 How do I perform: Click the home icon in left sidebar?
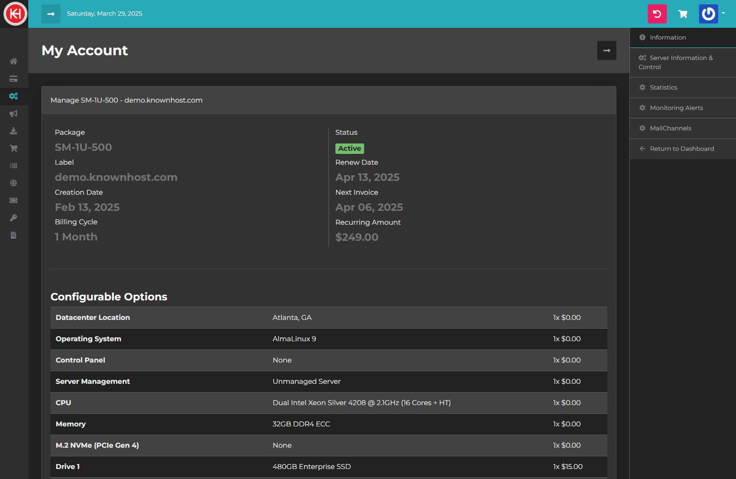(x=13, y=61)
